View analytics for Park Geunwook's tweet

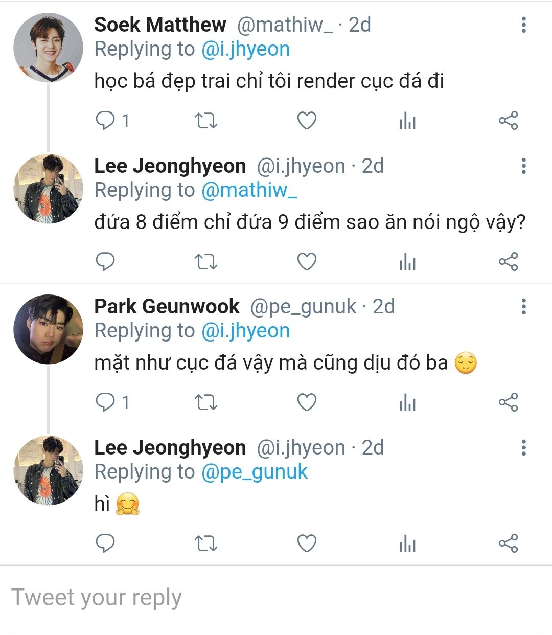(x=407, y=402)
